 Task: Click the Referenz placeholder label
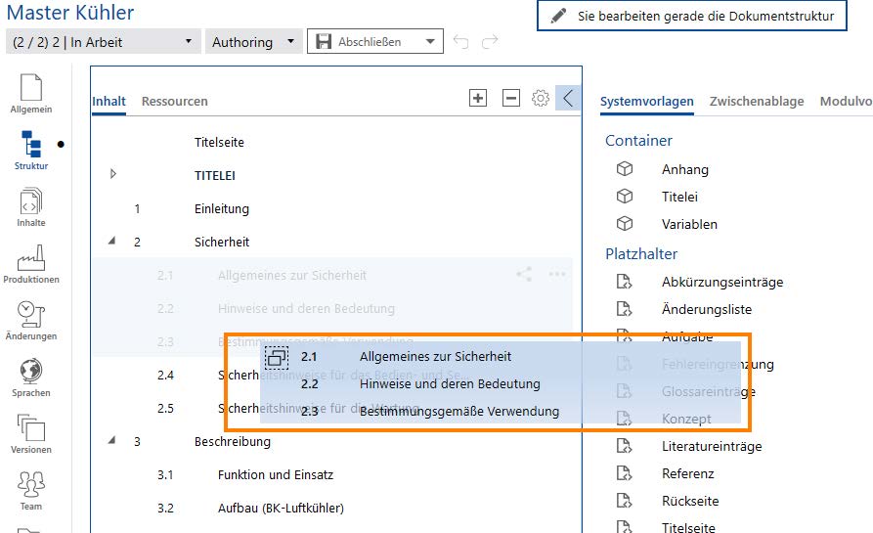[x=687, y=473]
